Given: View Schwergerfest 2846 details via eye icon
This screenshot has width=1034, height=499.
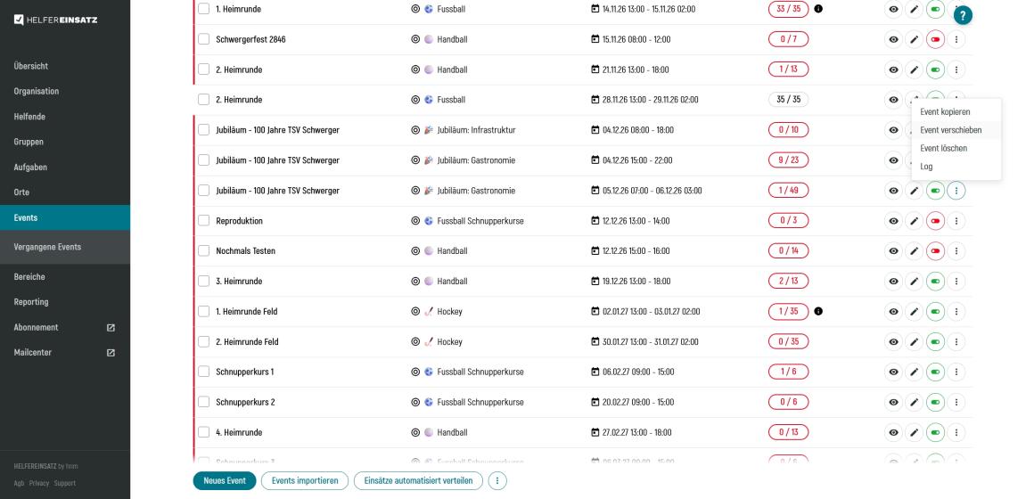Looking at the screenshot, I should pyautogui.click(x=892, y=40).
